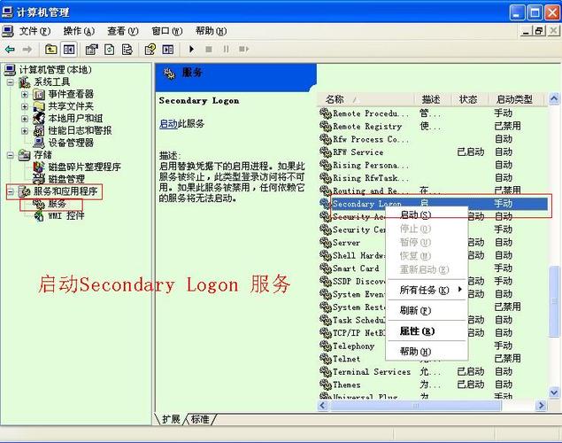Image resolution: width=562 pixels, height=443 pixels.
Task: Sort by the 状态 column header
Action: 469,99
